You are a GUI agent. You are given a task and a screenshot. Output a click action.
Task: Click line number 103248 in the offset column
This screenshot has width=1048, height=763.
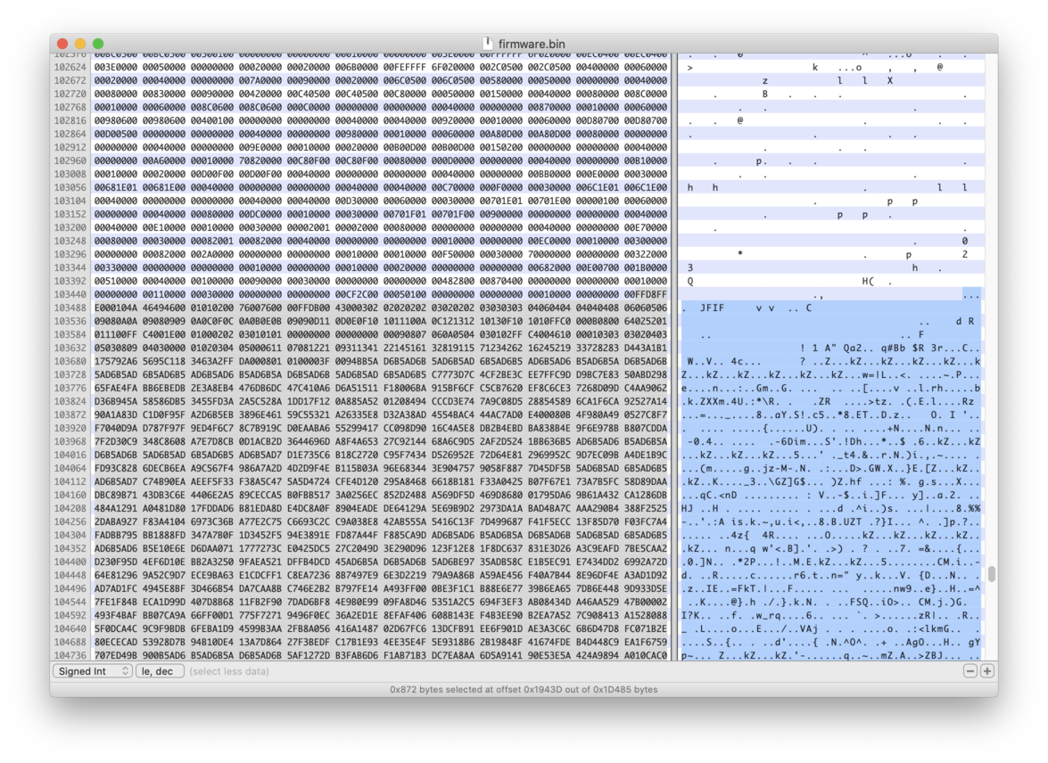pyautogui.click(x=70, y=242)
